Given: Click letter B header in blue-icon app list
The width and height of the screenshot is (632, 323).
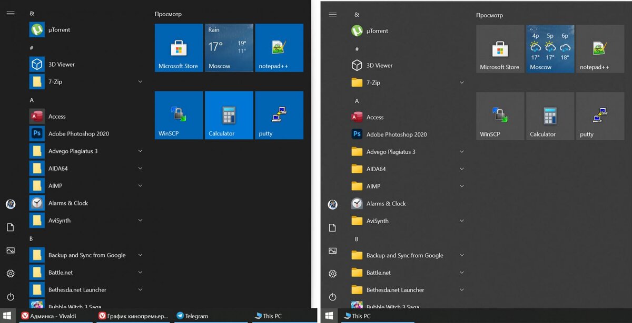Looking at the screenshot, I should click(x=31, y=238).
